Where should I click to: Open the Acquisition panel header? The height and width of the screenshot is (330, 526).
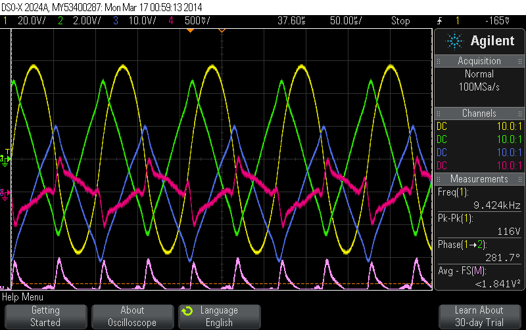pyautogui.click(x=479, y=61)
